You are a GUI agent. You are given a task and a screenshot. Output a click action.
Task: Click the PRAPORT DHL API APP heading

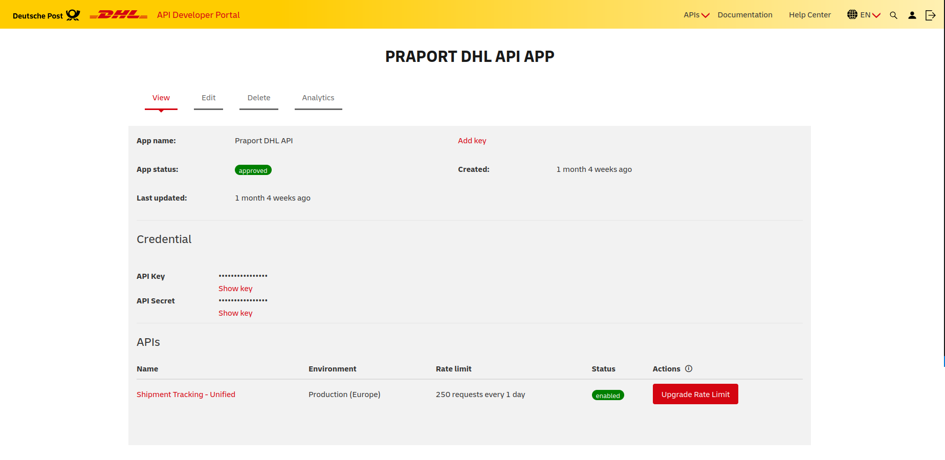(x=470, y=56)
